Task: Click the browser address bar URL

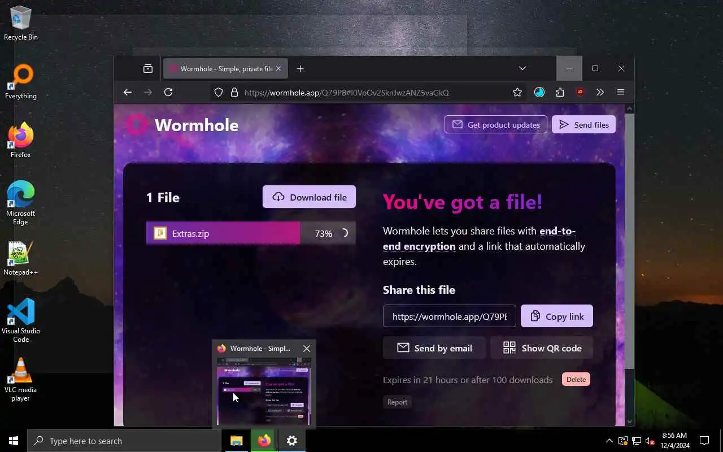Action: click(x=347, y=93)
